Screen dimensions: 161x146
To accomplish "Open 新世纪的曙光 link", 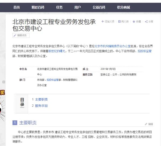I will (x=57, y=51).
